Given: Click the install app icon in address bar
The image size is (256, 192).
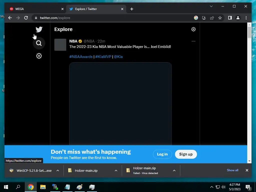Looking at the screenshot, I should tap(204, 18).
